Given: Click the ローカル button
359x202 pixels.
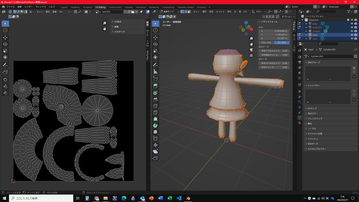Looking at the screenshot, I should pyautogui.click(x=282, y=43).
